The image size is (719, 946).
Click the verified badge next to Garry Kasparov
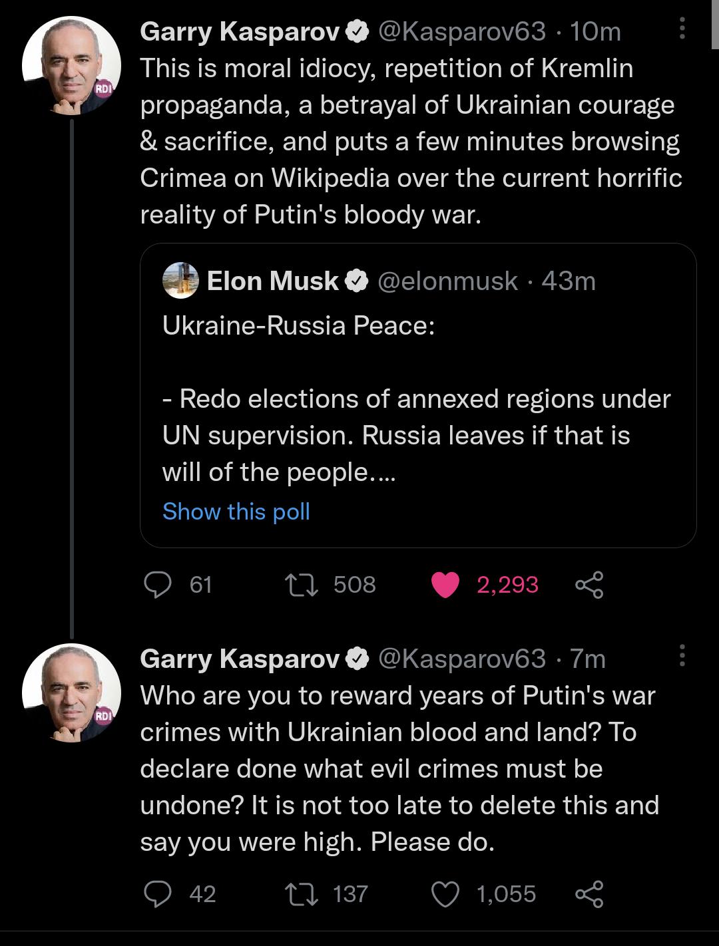point(358,30)
